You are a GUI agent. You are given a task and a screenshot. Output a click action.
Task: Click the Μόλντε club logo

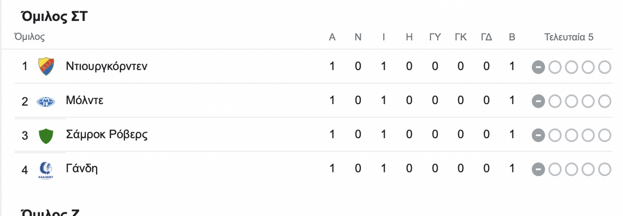(46, 101)
